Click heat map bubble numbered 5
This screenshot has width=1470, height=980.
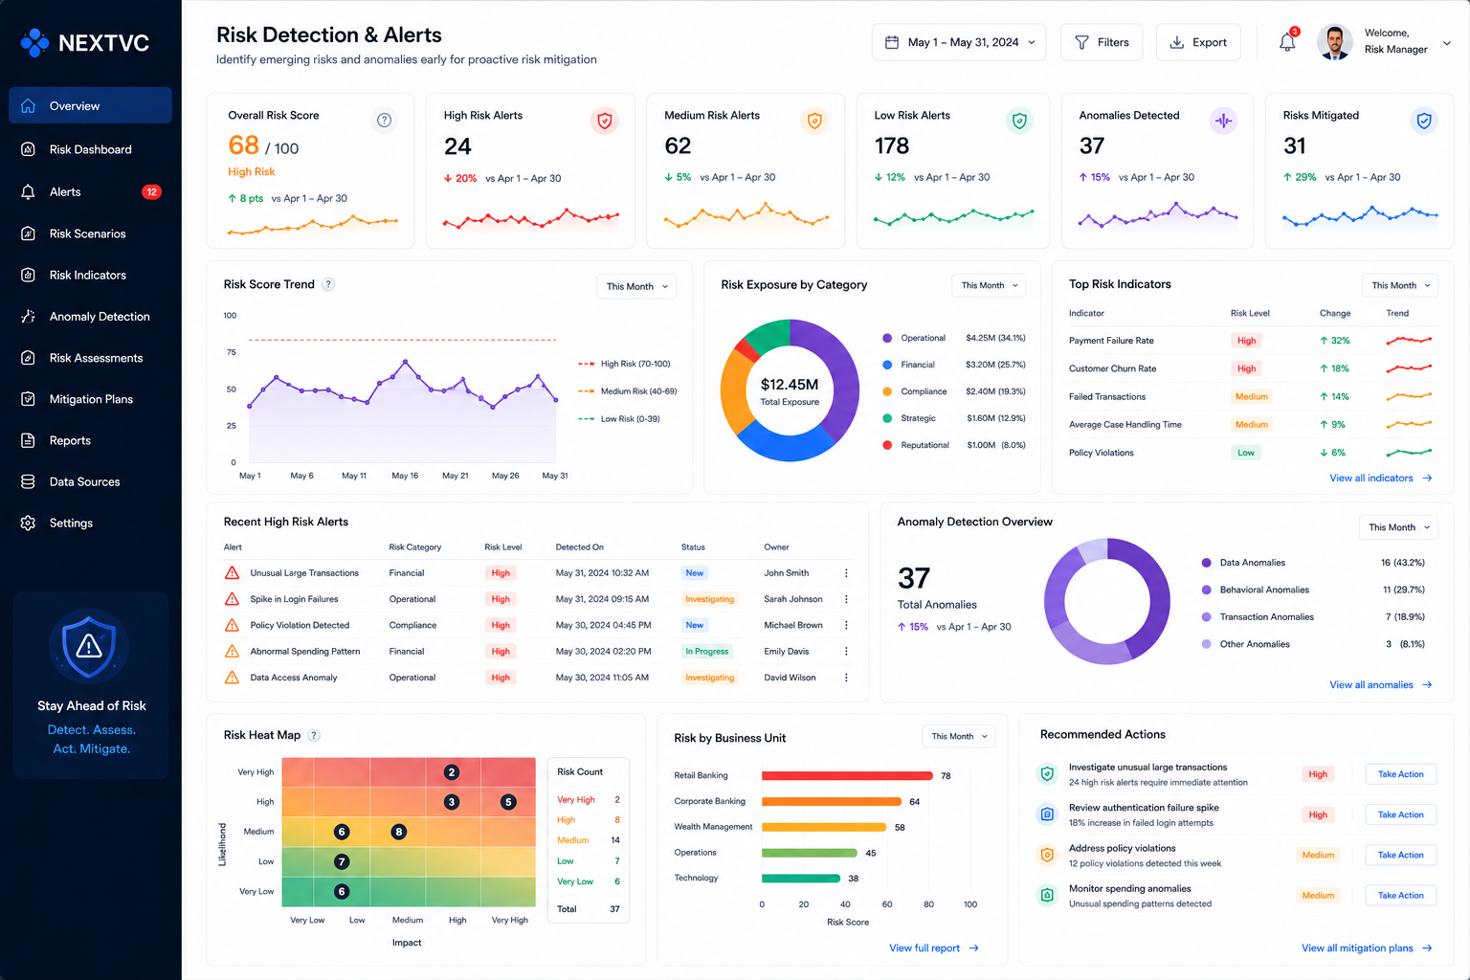pos(508,802)
